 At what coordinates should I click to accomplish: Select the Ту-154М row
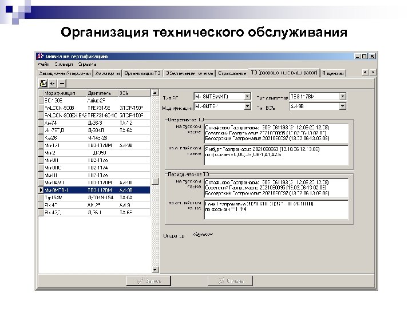click(94, 197)
